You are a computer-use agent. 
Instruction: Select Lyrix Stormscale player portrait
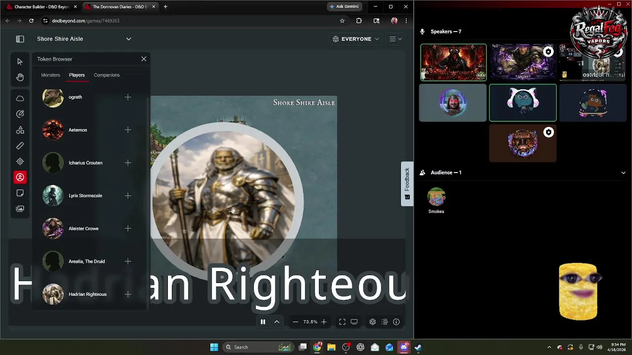53,196
